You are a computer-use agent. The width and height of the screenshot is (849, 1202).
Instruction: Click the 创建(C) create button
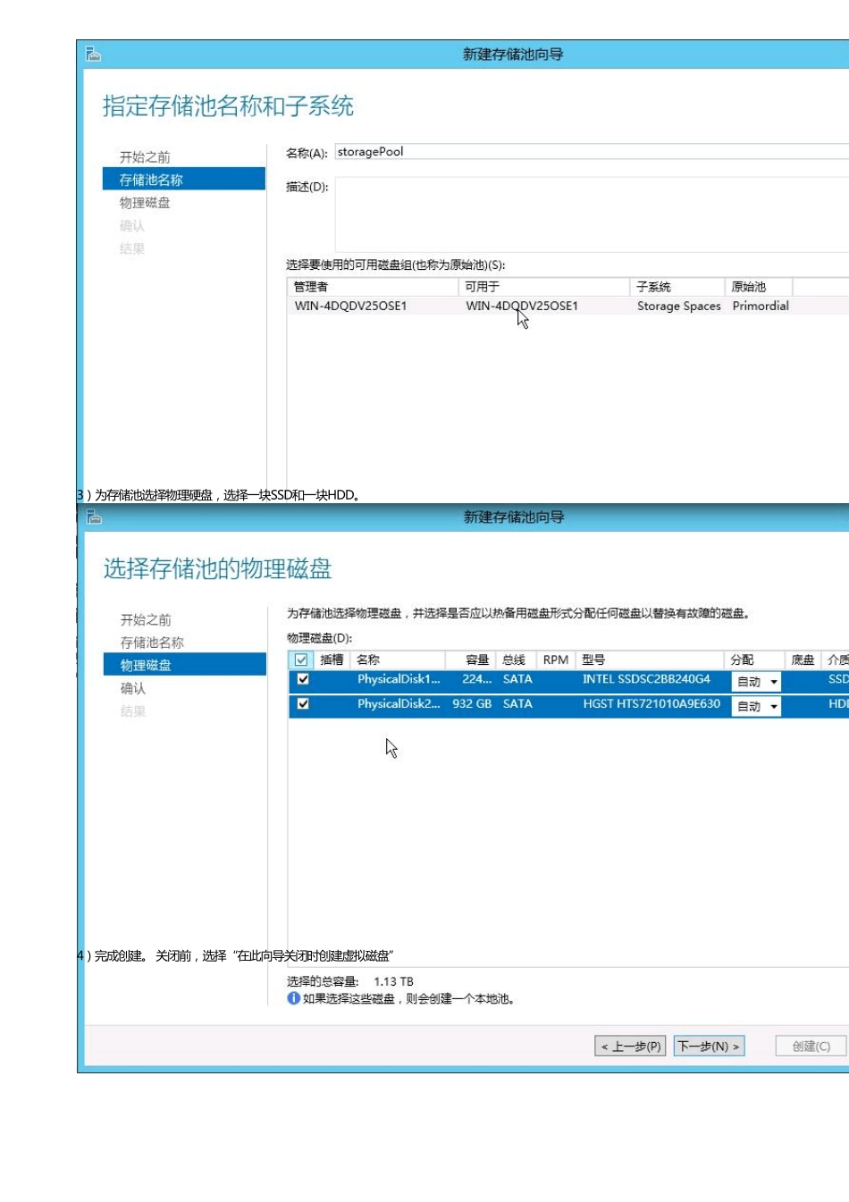point(811,1046)
